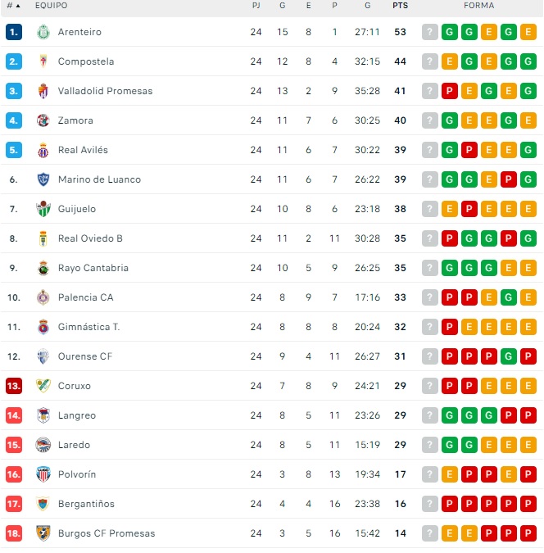Sort standings by PTS column header
This screenshot has height=553, width=544.
tap(400, 6)
